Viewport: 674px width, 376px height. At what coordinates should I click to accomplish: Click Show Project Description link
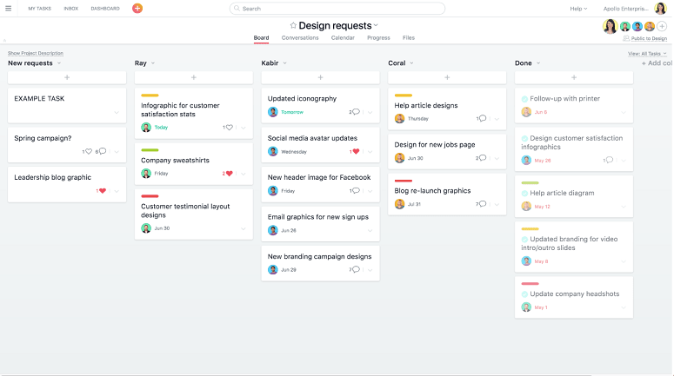click(36, 53)
